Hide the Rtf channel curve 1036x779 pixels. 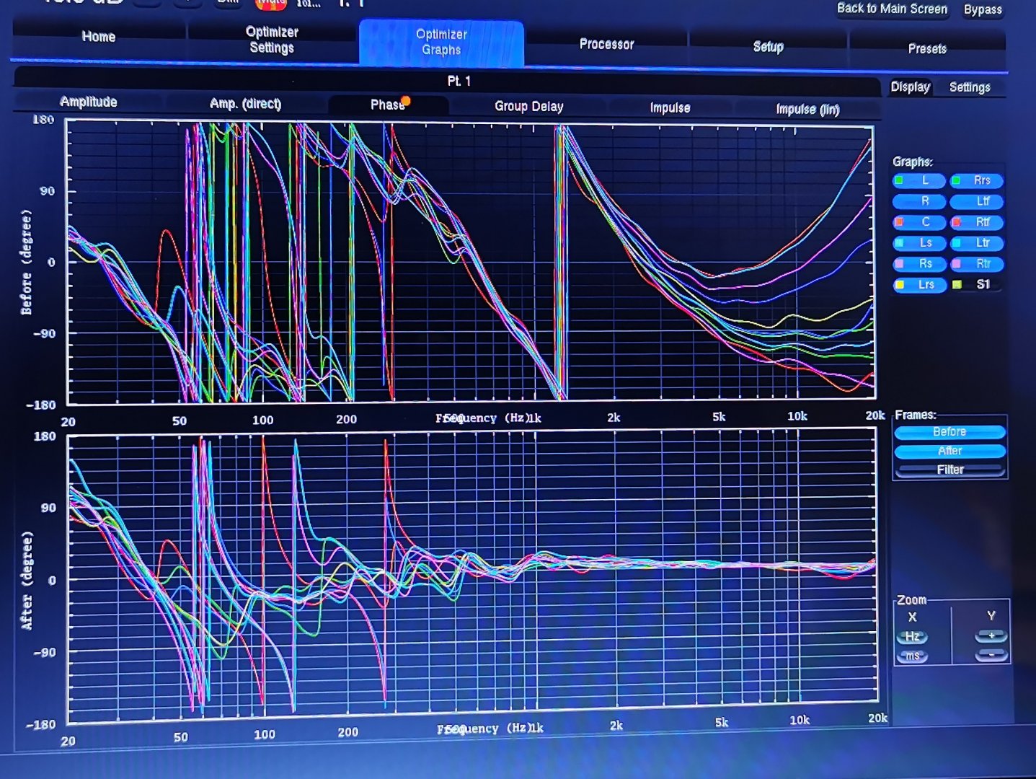[x=976, y=222]
